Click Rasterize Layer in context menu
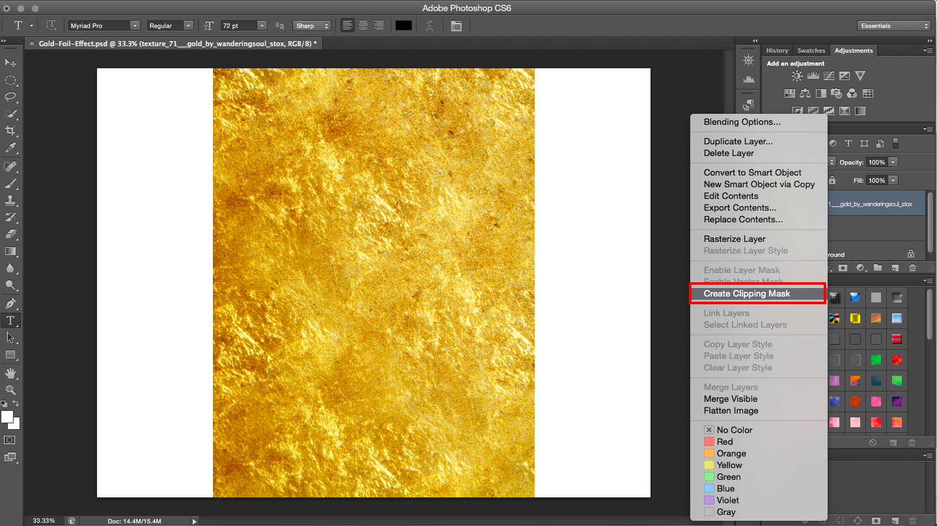The height and width of the screenshot is (526, 937). [734, 239]
